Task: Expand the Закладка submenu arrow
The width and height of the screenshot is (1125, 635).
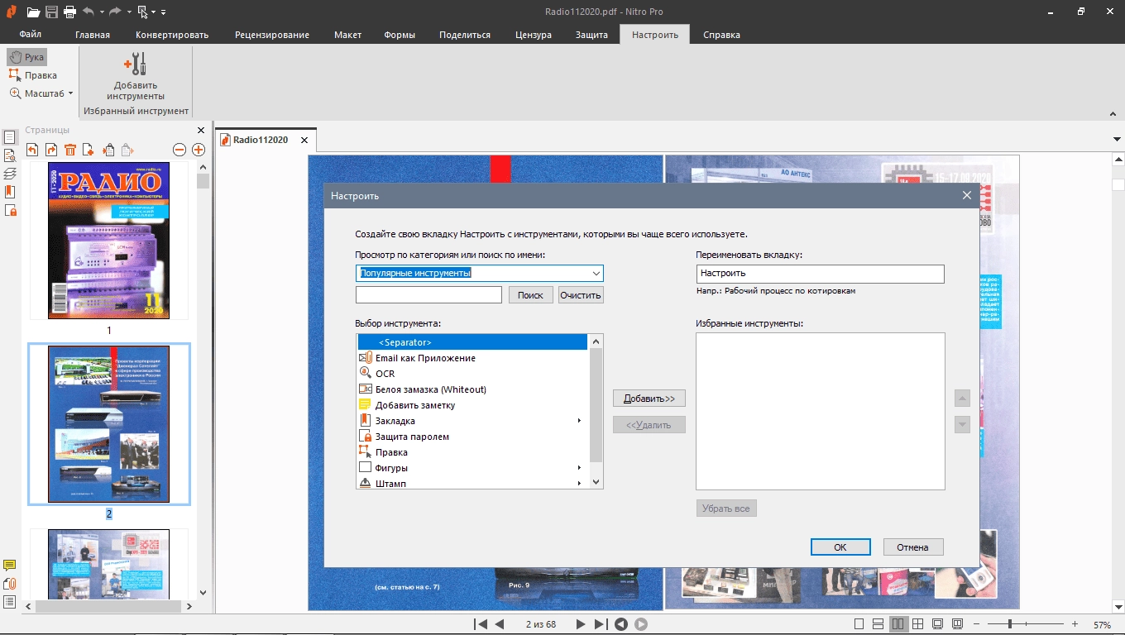Action: click(x=579, y=421)
